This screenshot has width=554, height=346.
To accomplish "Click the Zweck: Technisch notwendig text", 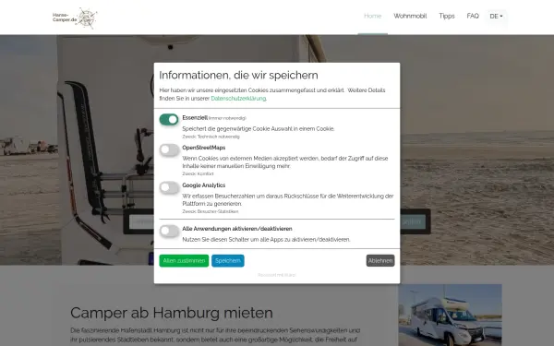I will [211, 137].
